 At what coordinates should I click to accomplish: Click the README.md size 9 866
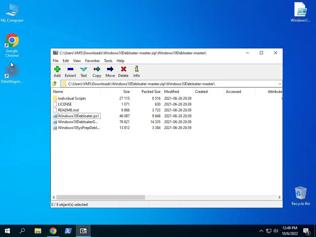[125, 110]
